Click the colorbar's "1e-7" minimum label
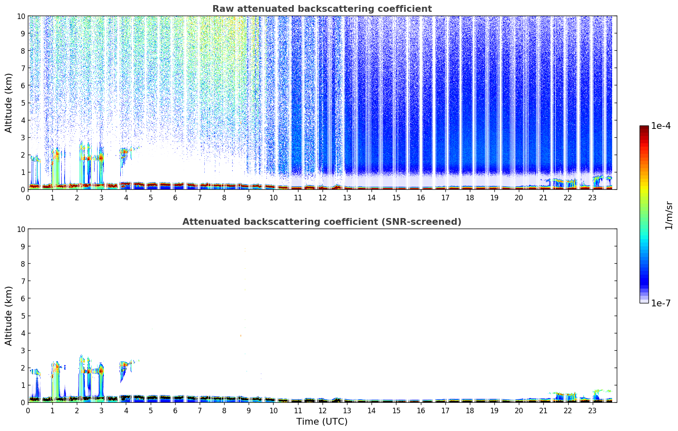This screenshot has height=431, width=678. pos(660,303)
